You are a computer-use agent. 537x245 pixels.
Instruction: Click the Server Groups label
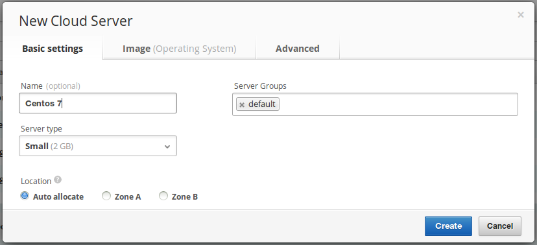click(x=260, y=86)
